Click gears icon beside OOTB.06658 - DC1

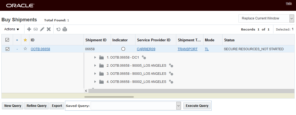click(x=144, y=57)
